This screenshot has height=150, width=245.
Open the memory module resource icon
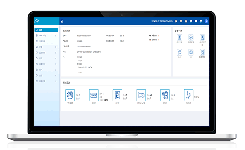(94, 95)
